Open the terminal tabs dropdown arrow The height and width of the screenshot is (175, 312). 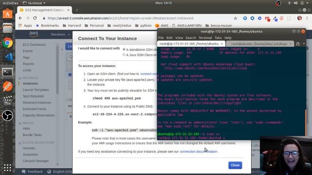pos(304,44)
